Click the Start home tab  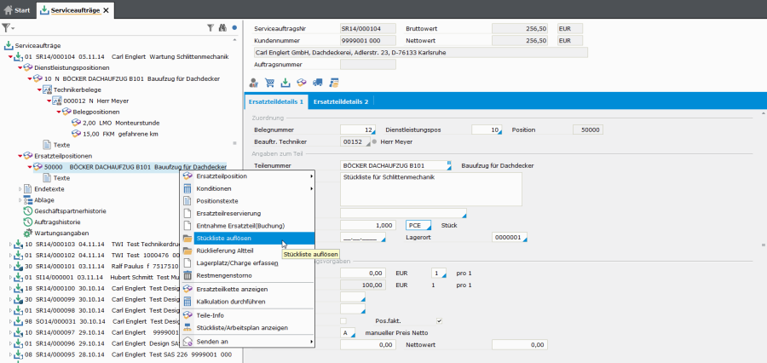(17, 9)
